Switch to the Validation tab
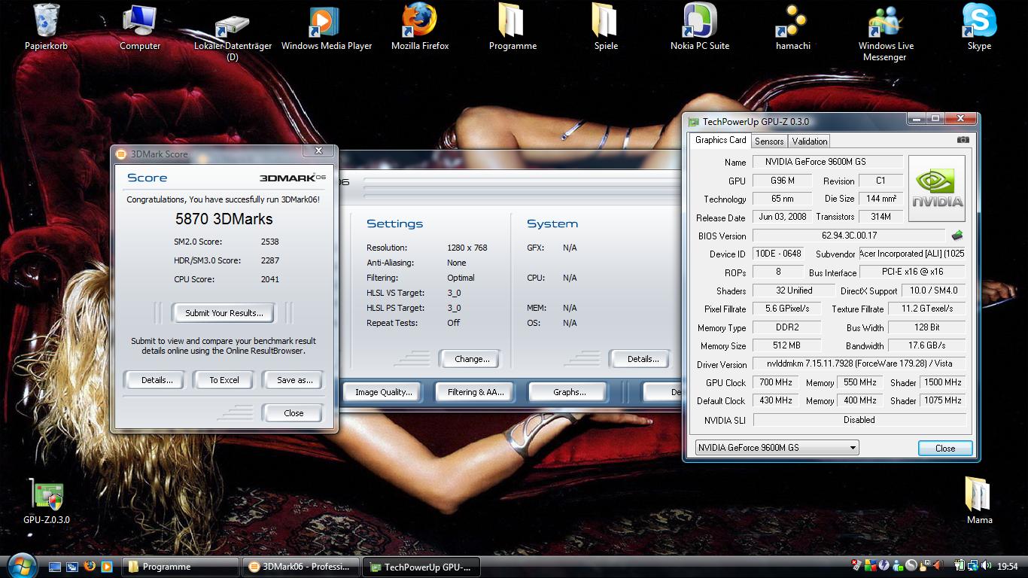 pyautogui.click(x=810, y=141)
